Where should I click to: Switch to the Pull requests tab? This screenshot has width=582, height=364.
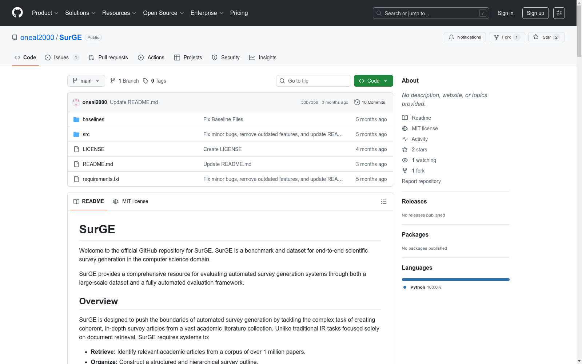point(108,58)
